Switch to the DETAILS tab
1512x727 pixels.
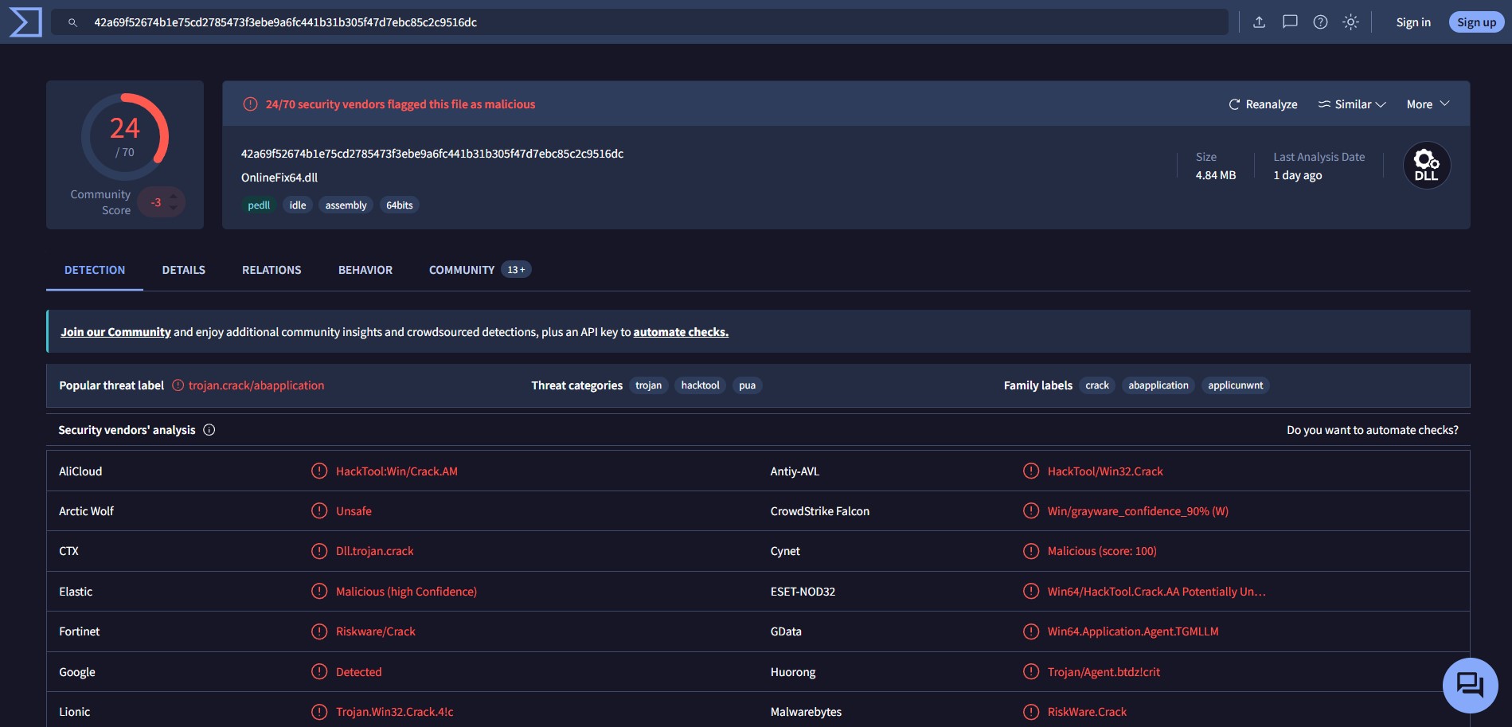(x=184, y=270)
